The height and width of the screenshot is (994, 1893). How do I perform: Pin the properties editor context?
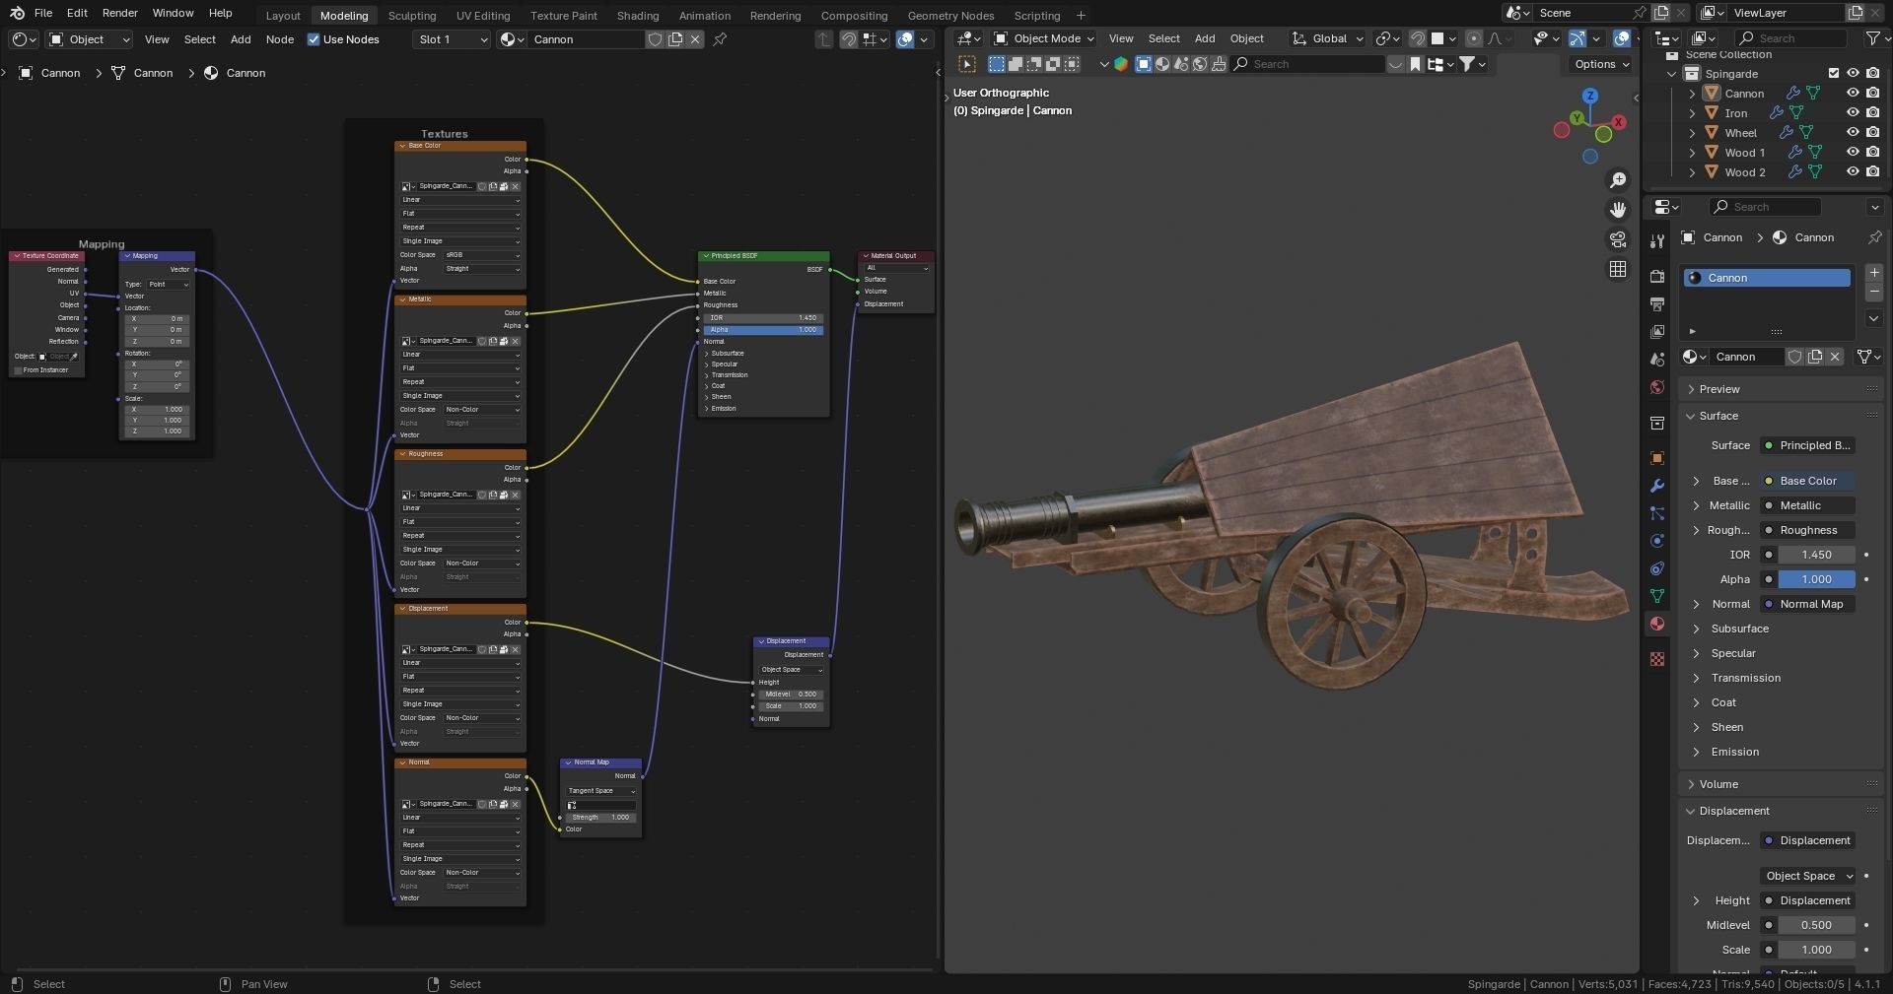[1874, 237]
